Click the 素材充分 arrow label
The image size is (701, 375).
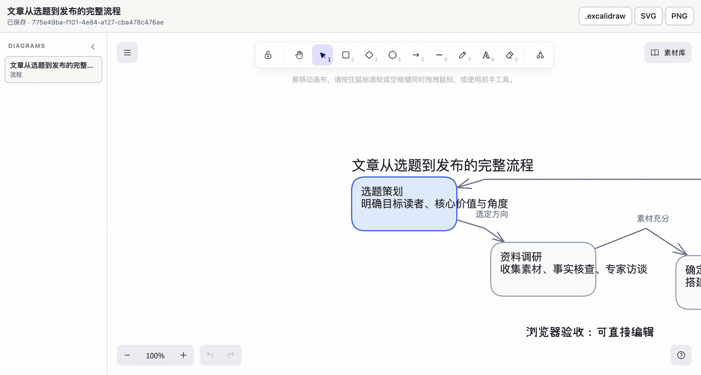(653, 218)
